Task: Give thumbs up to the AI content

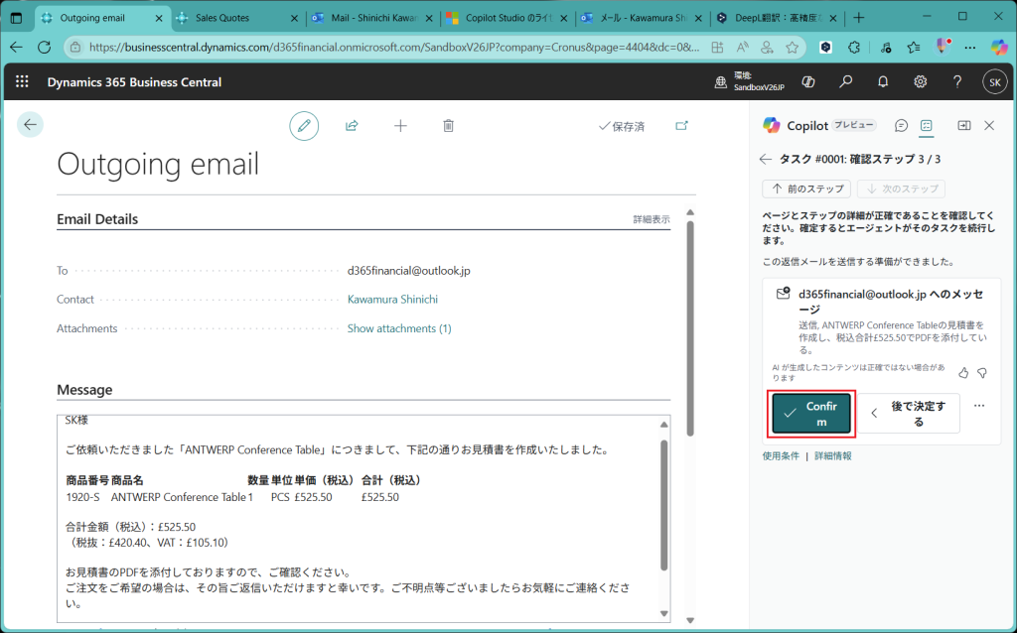Action: (x=963, y=372)
